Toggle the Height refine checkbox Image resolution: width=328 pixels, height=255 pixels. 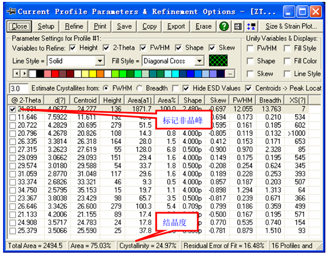(x=73, y=48)
